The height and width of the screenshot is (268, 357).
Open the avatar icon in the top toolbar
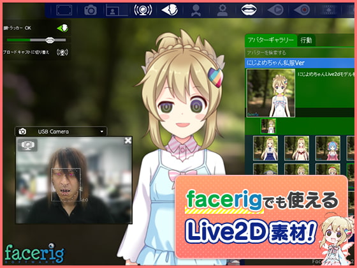[196, 10]
